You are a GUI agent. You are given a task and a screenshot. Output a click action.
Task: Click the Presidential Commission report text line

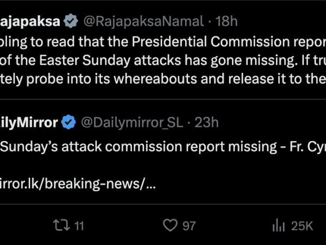pyautogui.click(x=163, y=41)
